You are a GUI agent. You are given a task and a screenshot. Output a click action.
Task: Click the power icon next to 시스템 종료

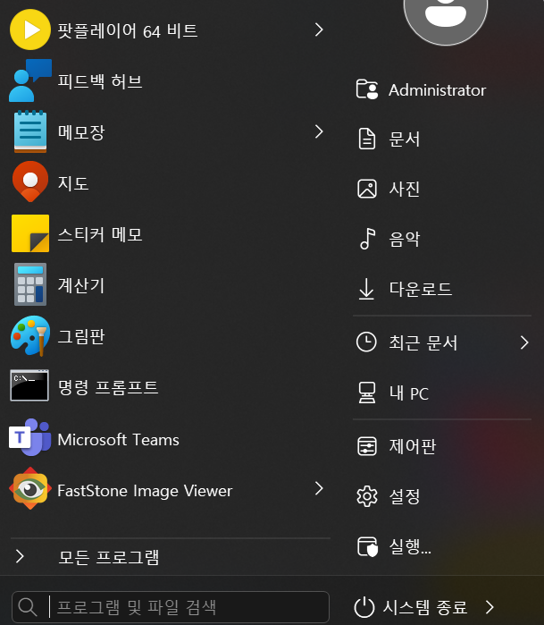pyautogui.click(x=364, y=607)
